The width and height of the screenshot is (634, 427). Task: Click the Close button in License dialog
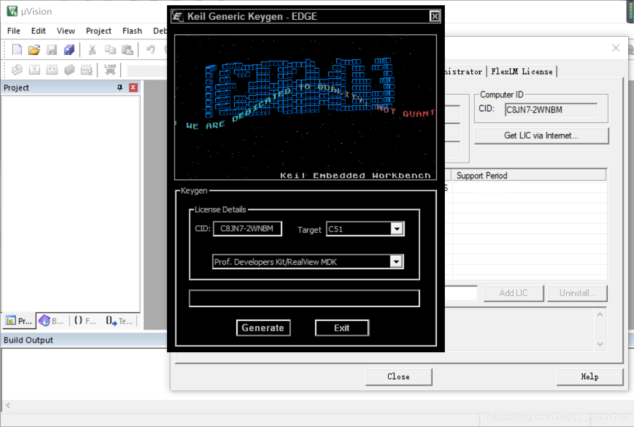click(399, 376)
